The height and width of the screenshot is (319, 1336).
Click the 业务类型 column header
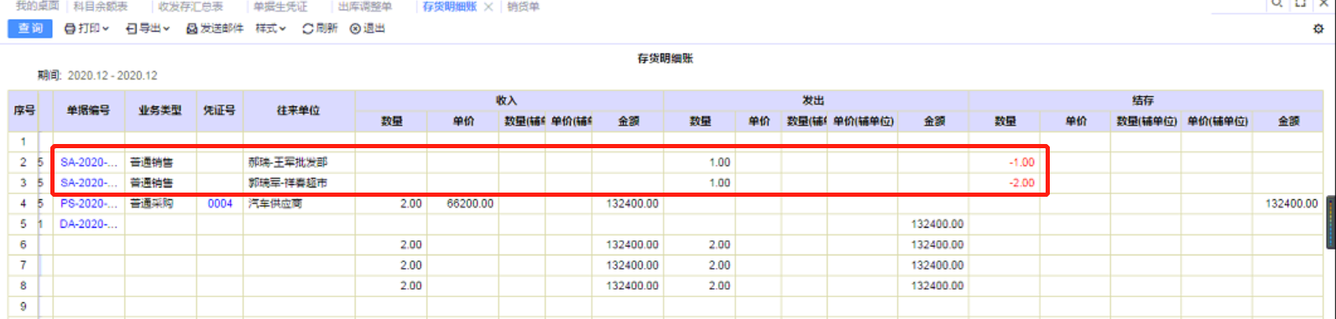(x=160, y=111)
